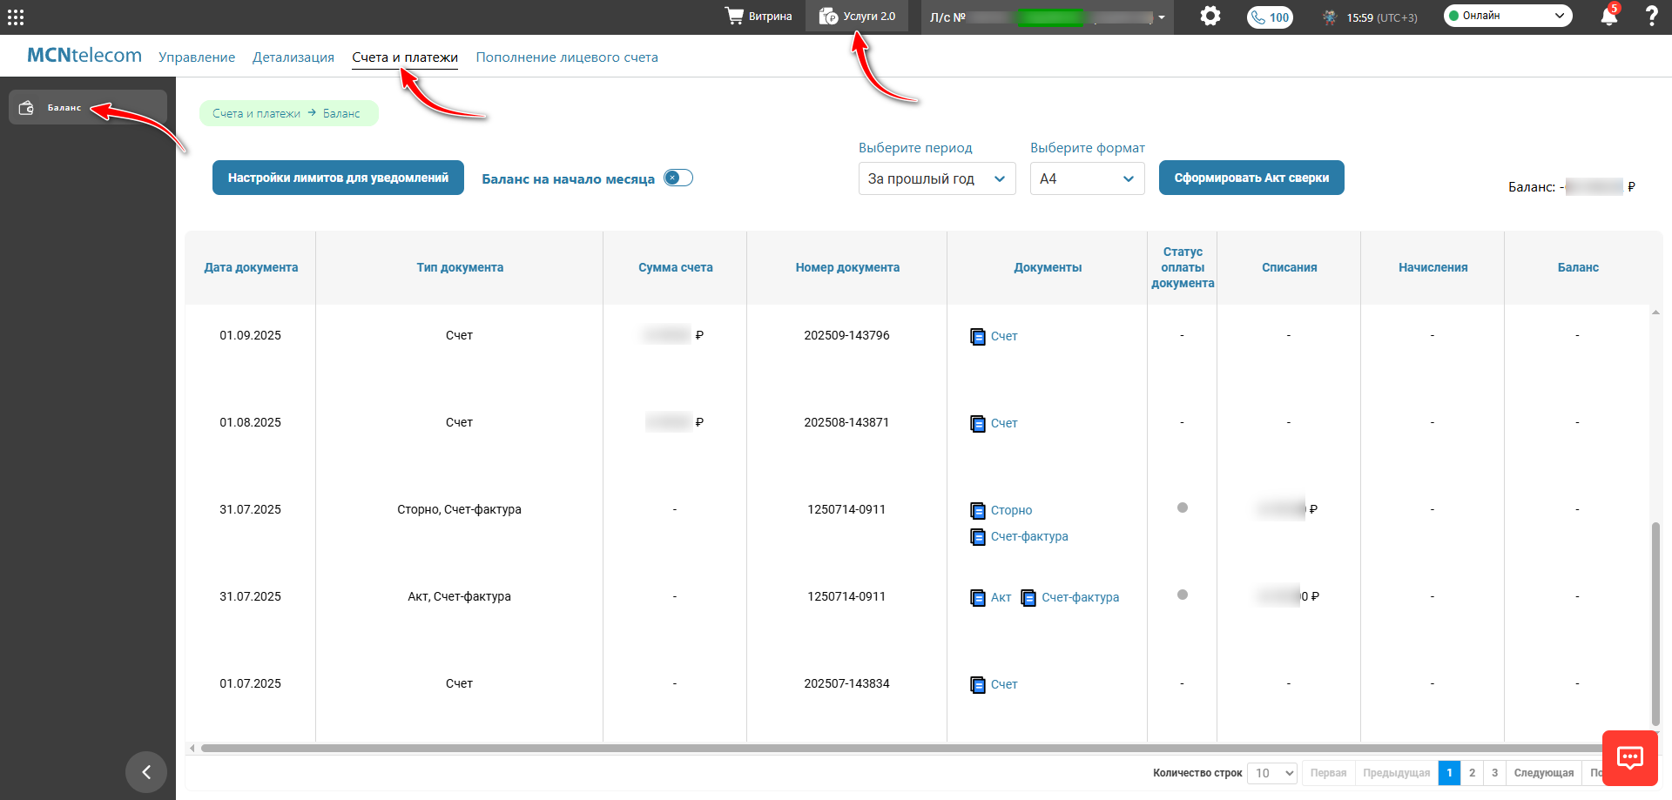Toggle Баланс на начало месяца switch

(x=678, y=178)
